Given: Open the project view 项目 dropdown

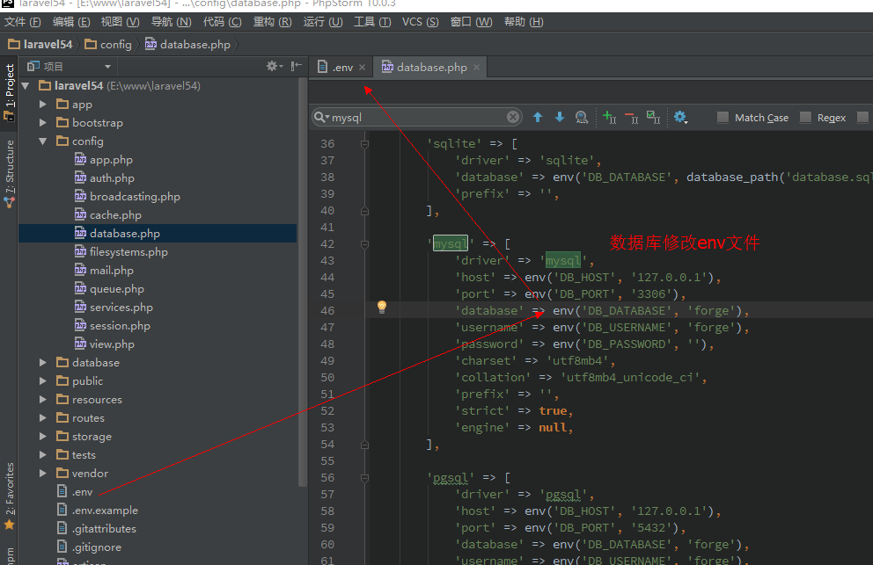Looking at the screenshot, I should pos(107,67).
